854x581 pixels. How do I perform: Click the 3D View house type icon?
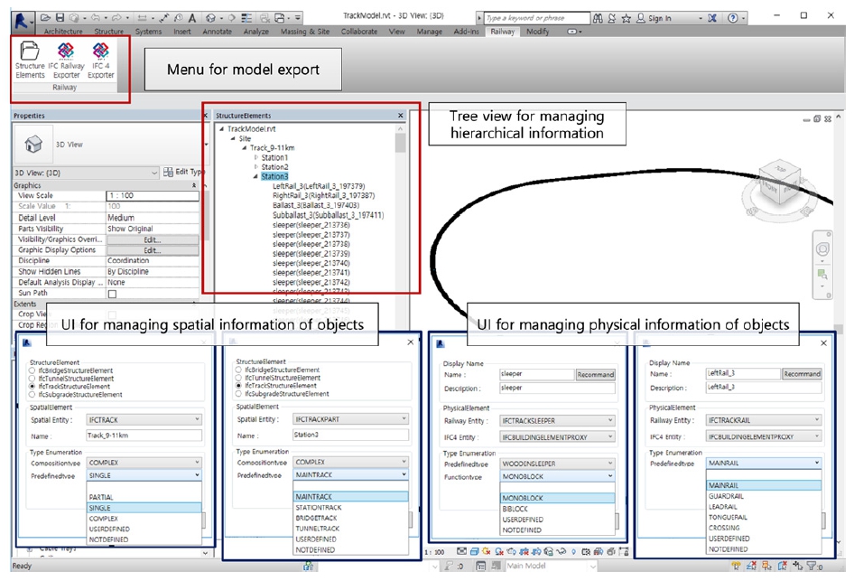point(33,145)
